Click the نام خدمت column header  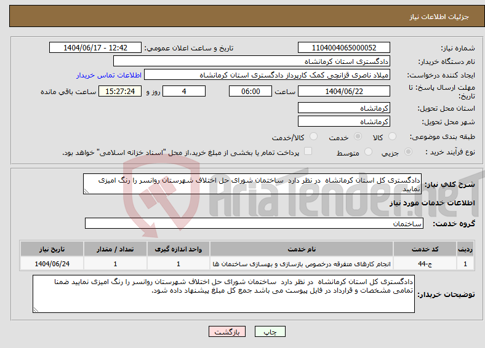302,249
